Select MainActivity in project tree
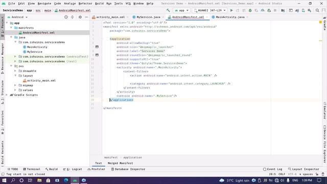Viewport: 327px width, 184px height. (x=37, y=47)
